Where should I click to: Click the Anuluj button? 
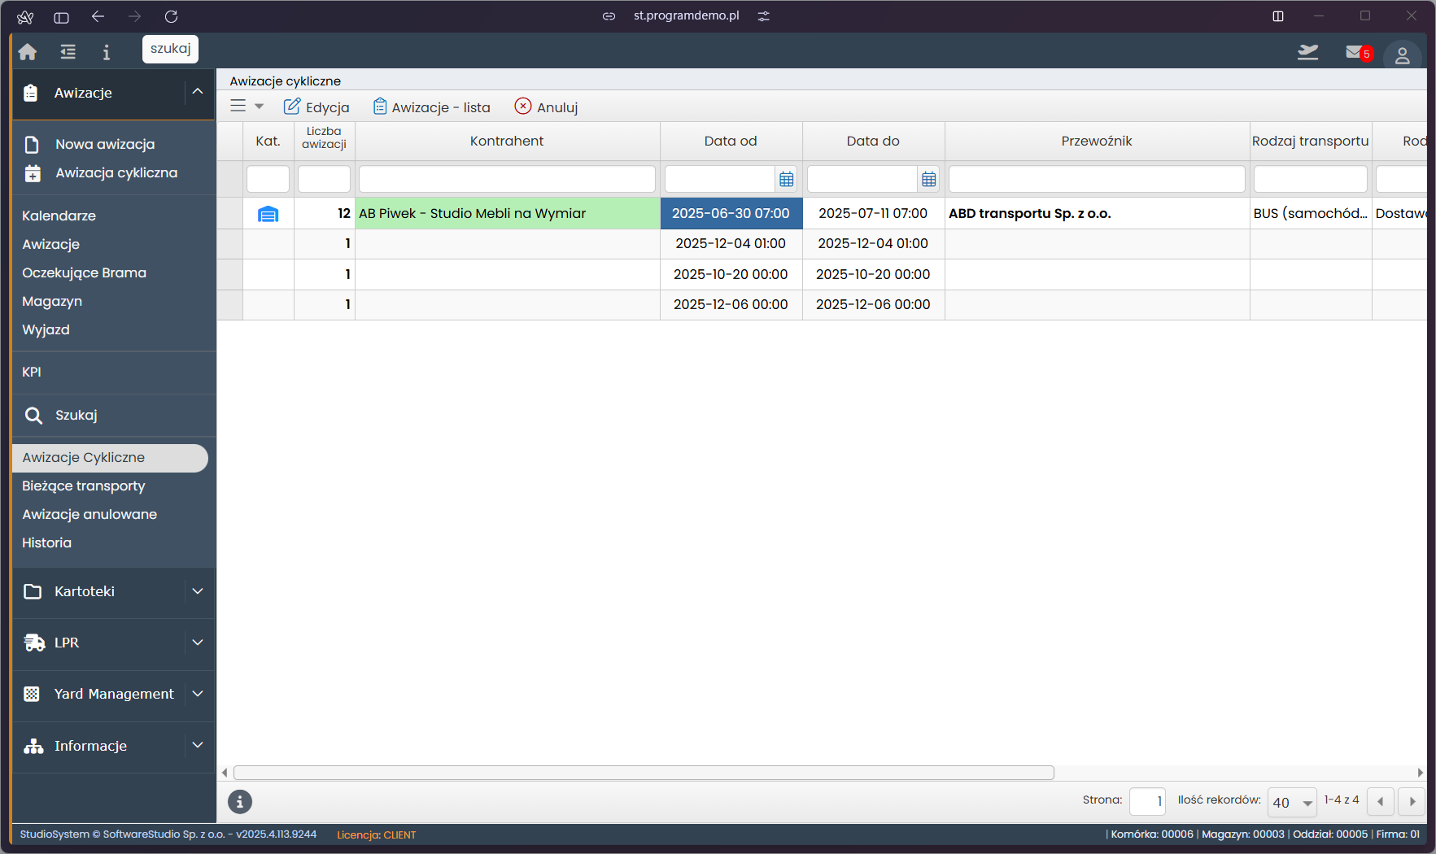click(546, 107)
